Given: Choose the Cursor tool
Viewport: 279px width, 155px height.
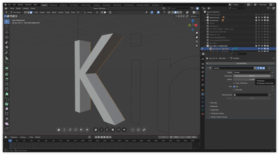Looking at the screenshot, I should [x=7, y=26].
